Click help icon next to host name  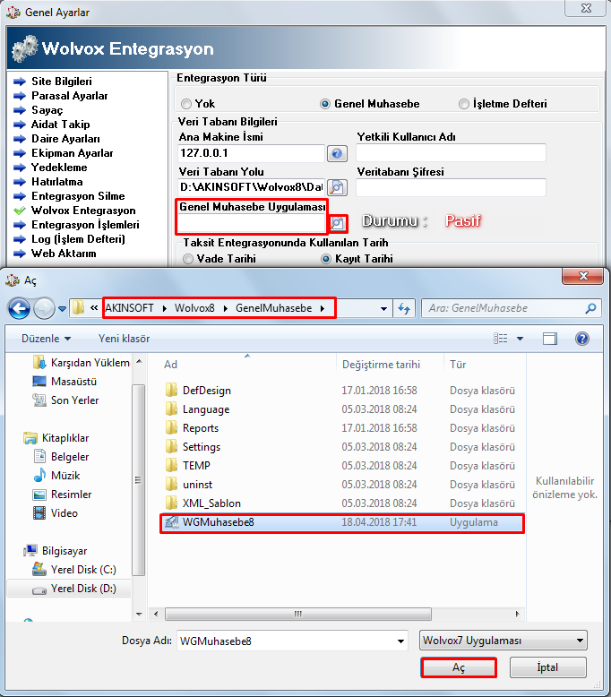tap(337, 153)
